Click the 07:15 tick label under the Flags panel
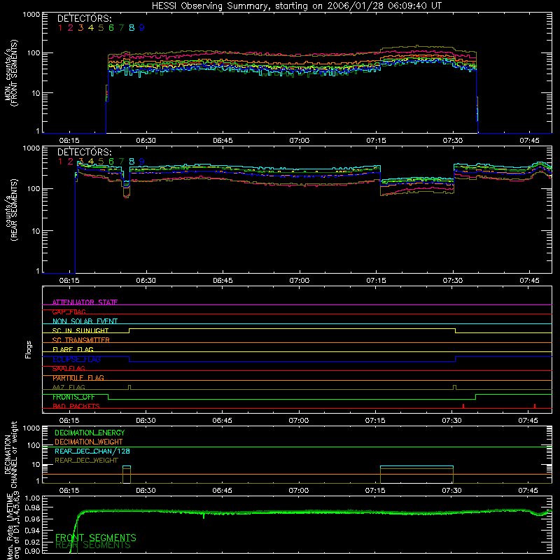This screenshot has width=560, height=560. point(375,421)
